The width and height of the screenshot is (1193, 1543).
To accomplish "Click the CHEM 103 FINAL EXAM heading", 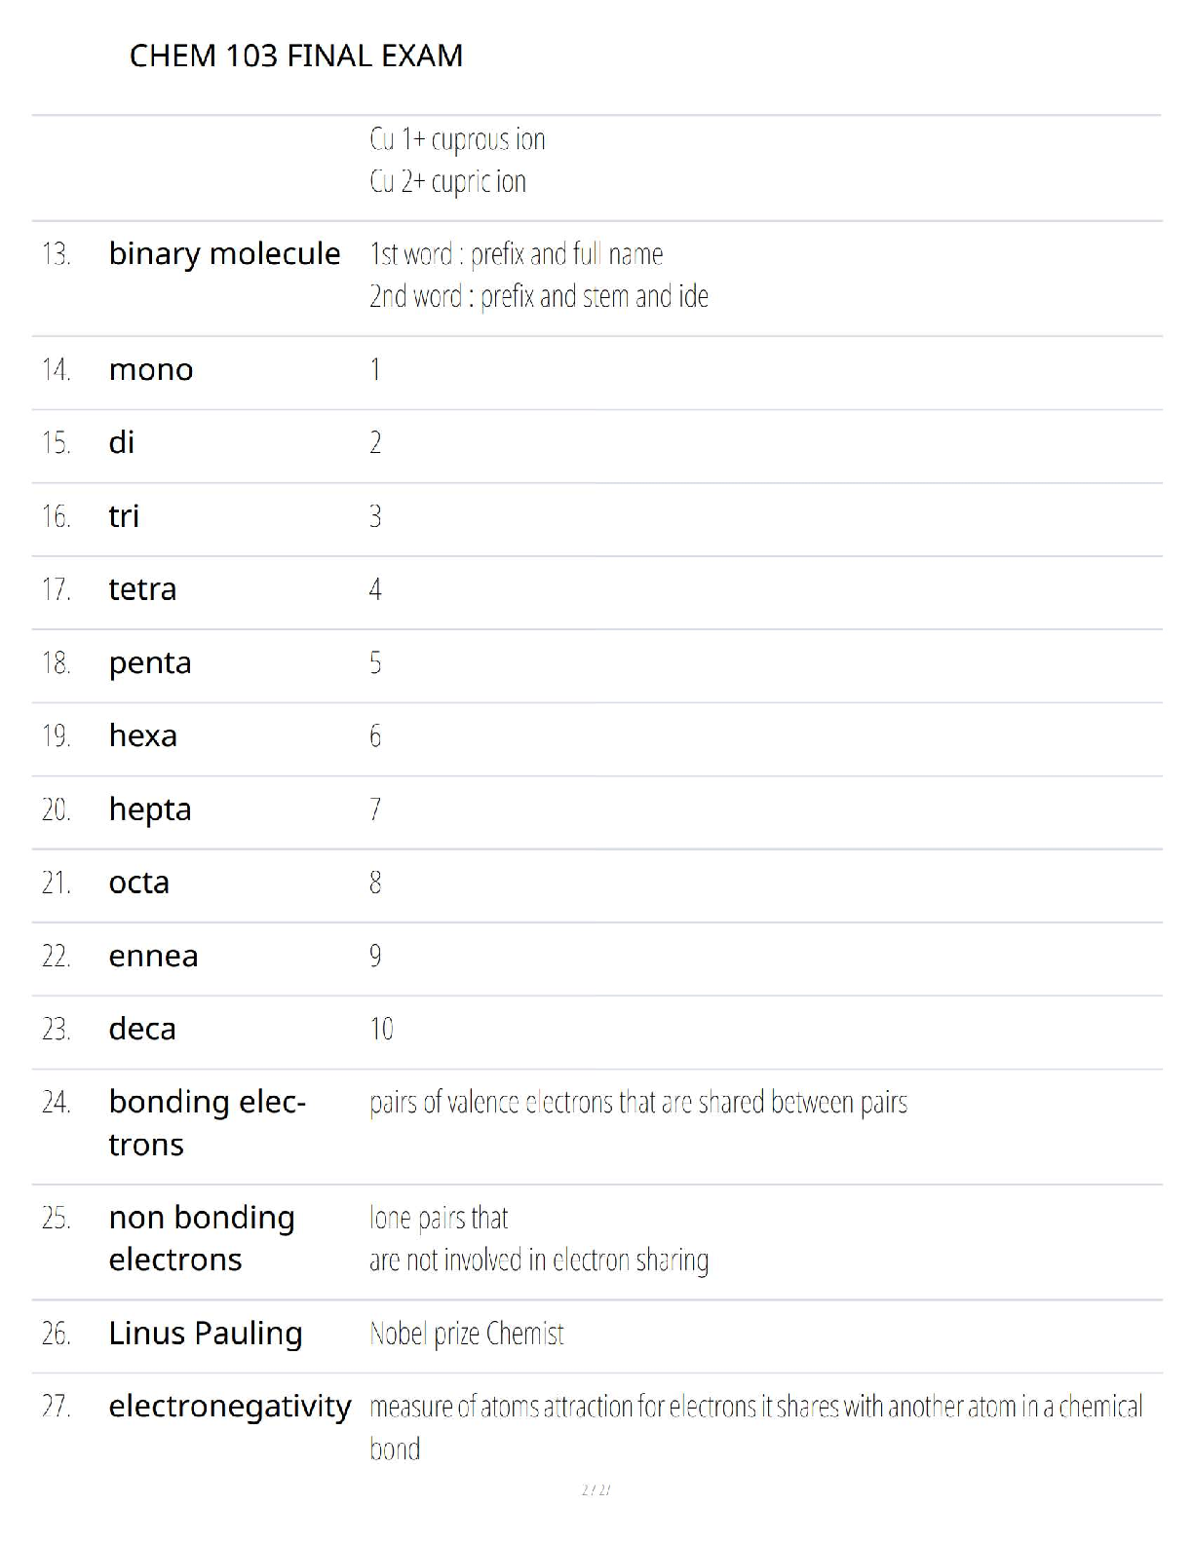I will 295,56.
